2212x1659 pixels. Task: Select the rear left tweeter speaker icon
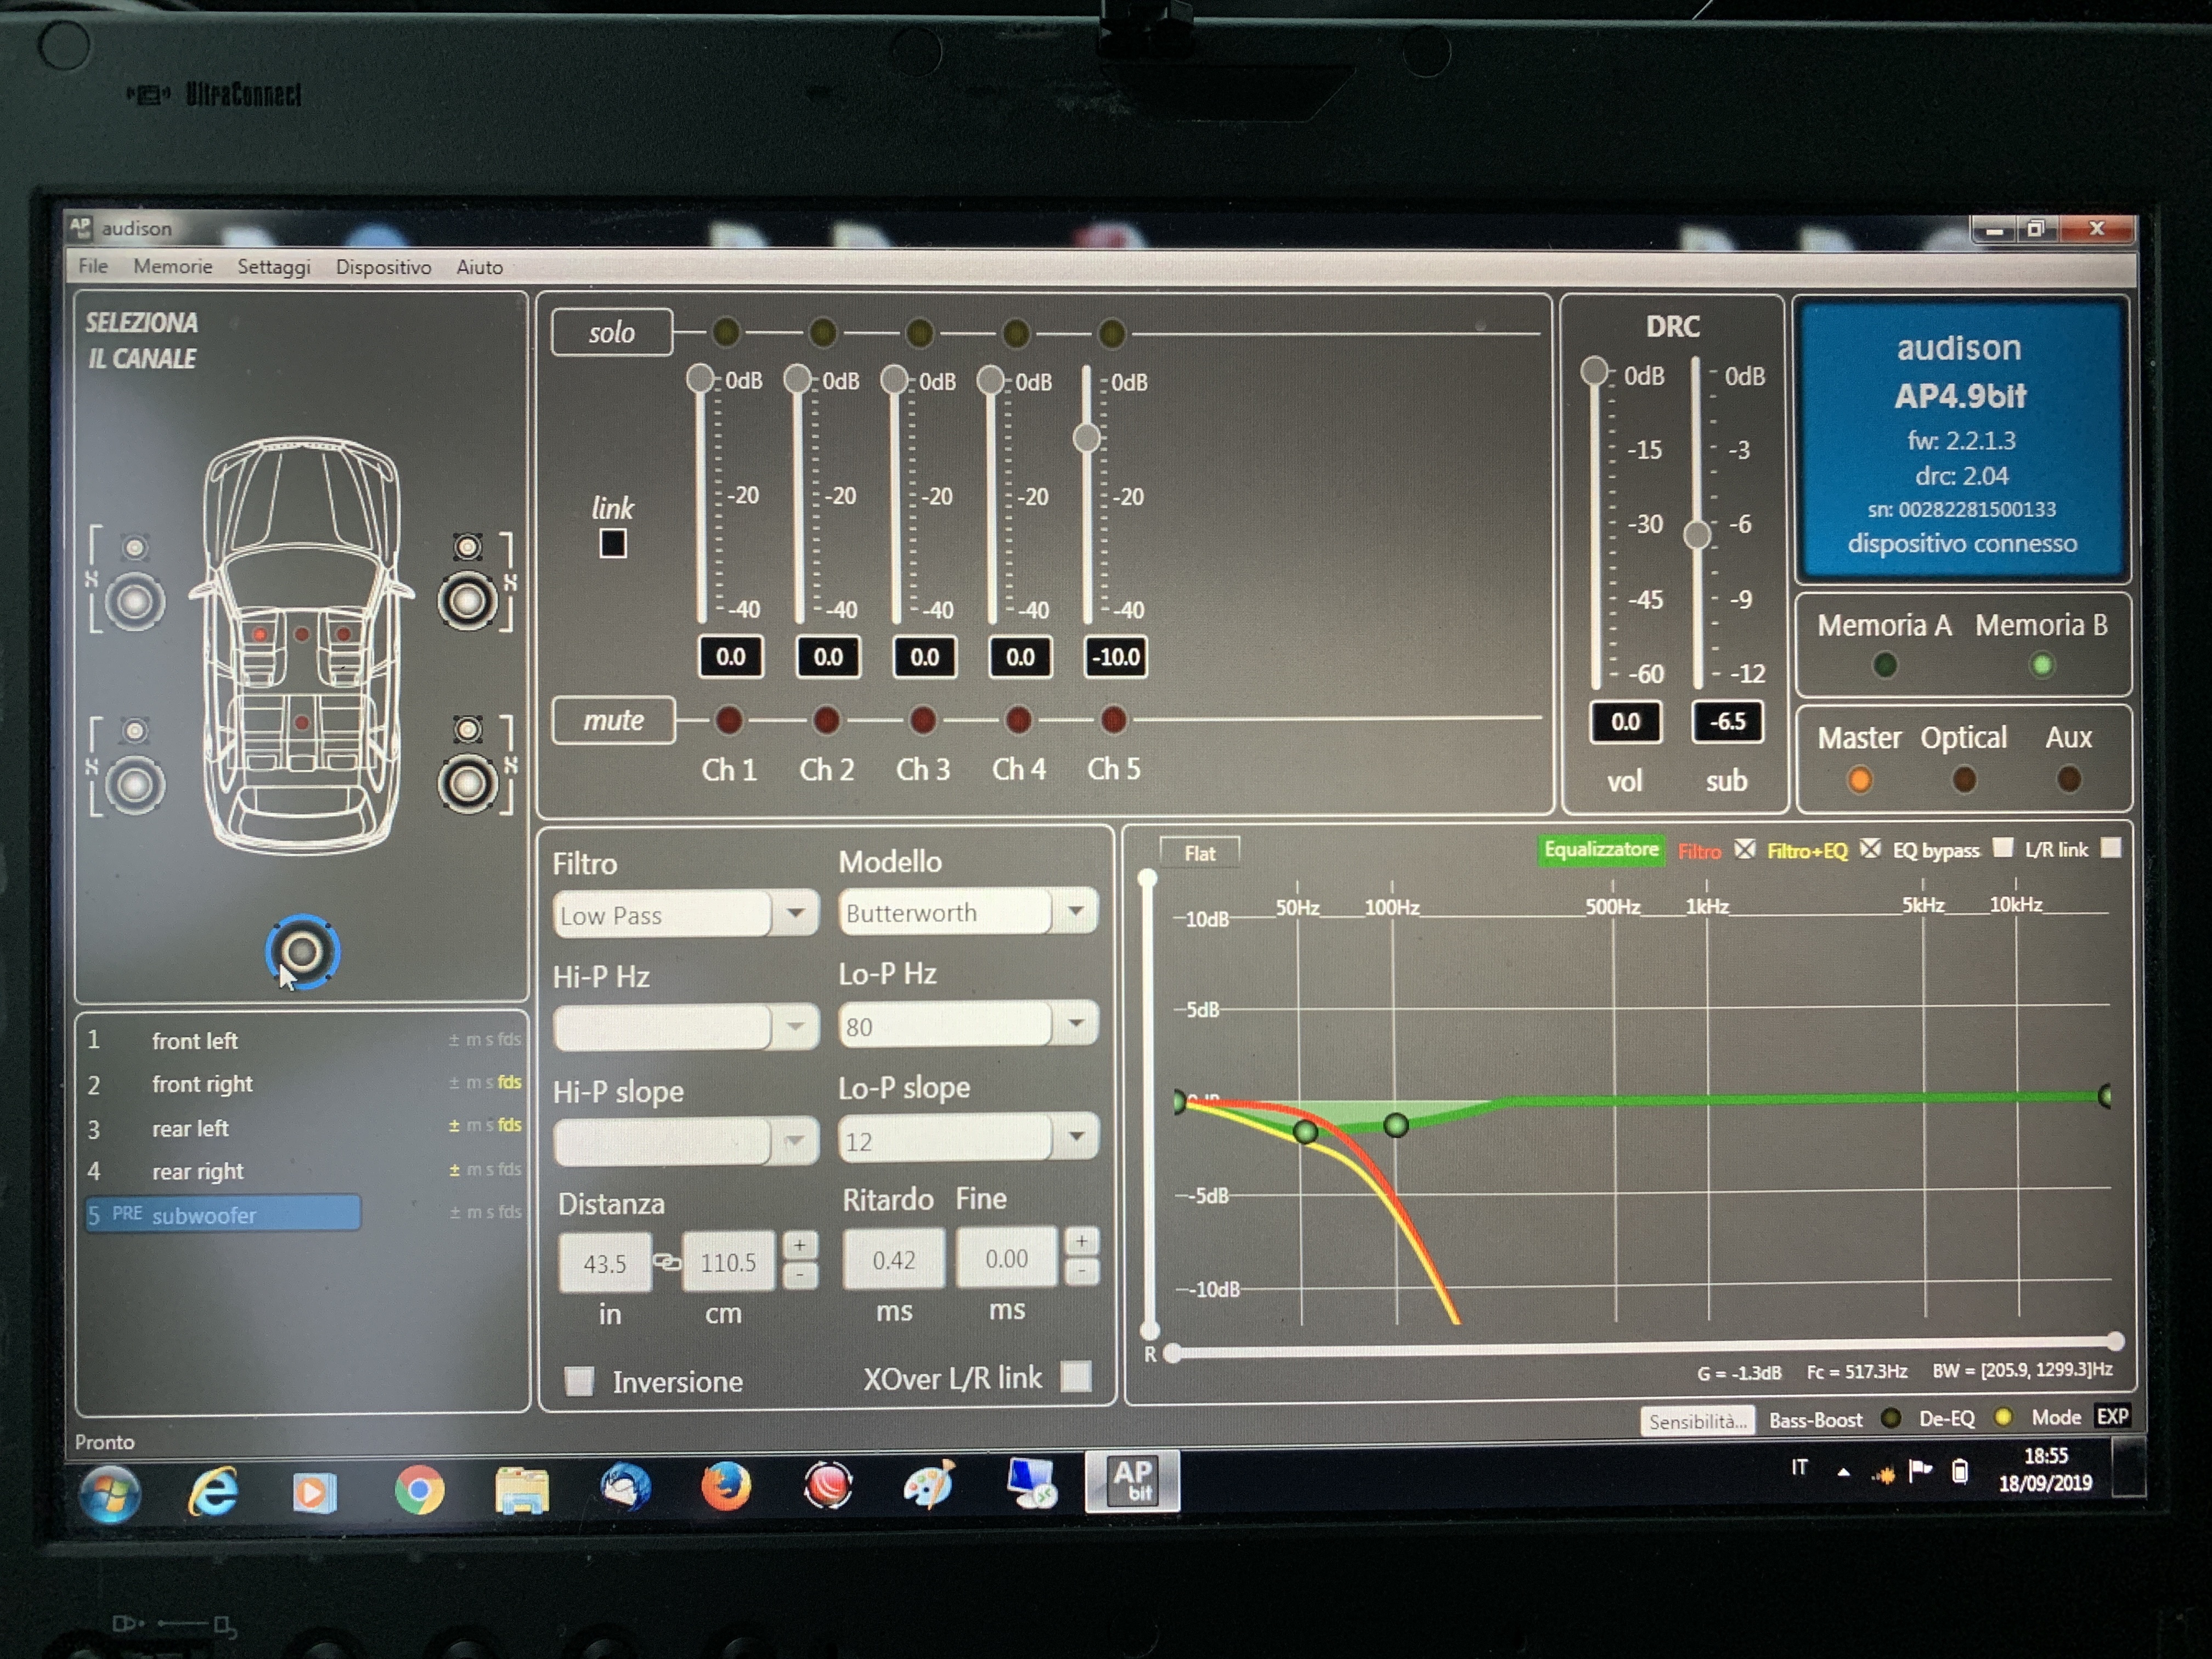tap(135, 731)
